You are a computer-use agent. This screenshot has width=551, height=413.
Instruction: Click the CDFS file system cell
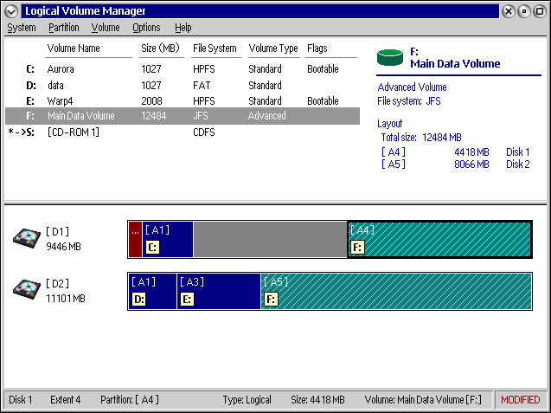[204, 132]
